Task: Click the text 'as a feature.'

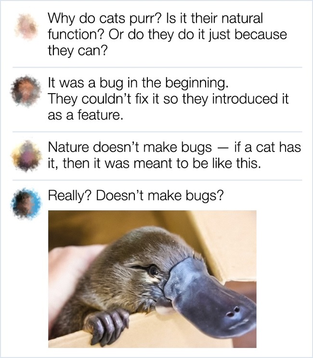Action: click(x=85, y=115)
